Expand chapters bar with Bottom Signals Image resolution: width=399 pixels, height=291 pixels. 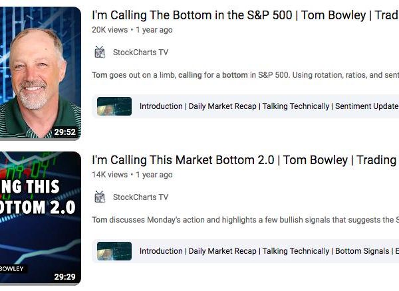pos(245,251)
